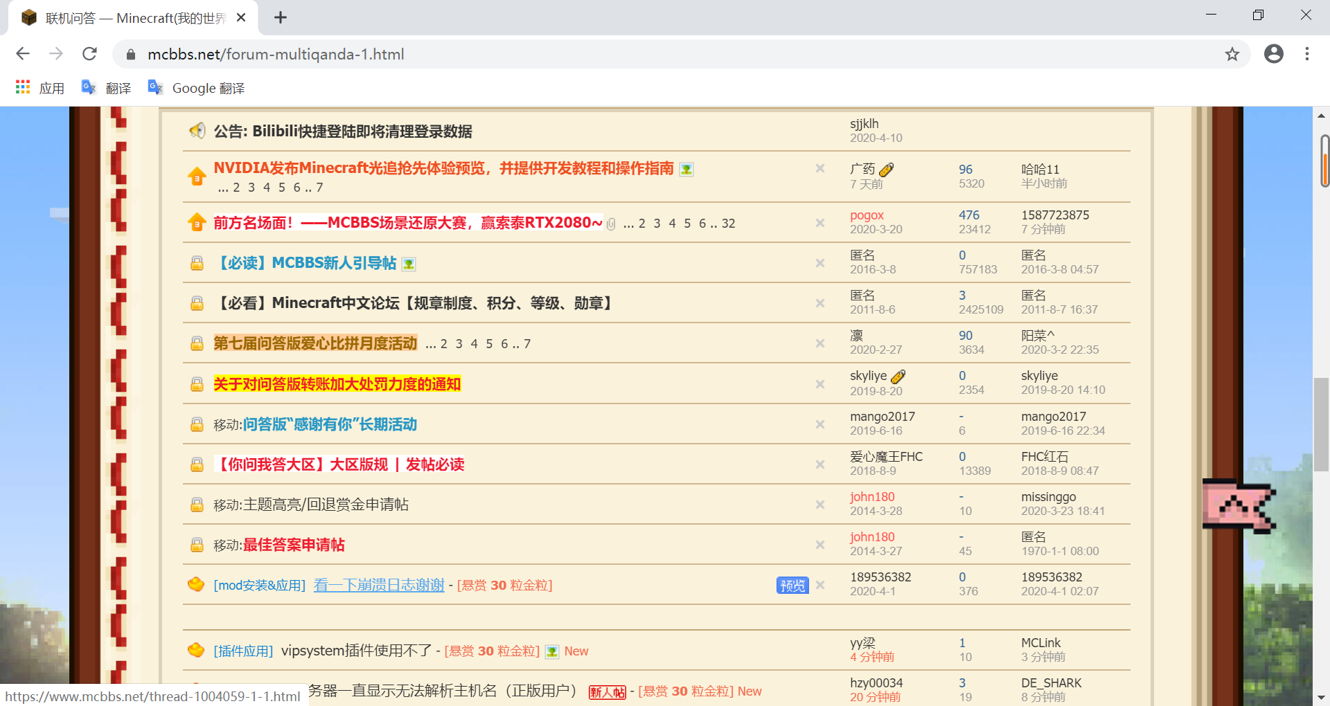
Task: Go to page 32 of MCBBS场景还原大赛 thread
Action: (x=728, y=224)
